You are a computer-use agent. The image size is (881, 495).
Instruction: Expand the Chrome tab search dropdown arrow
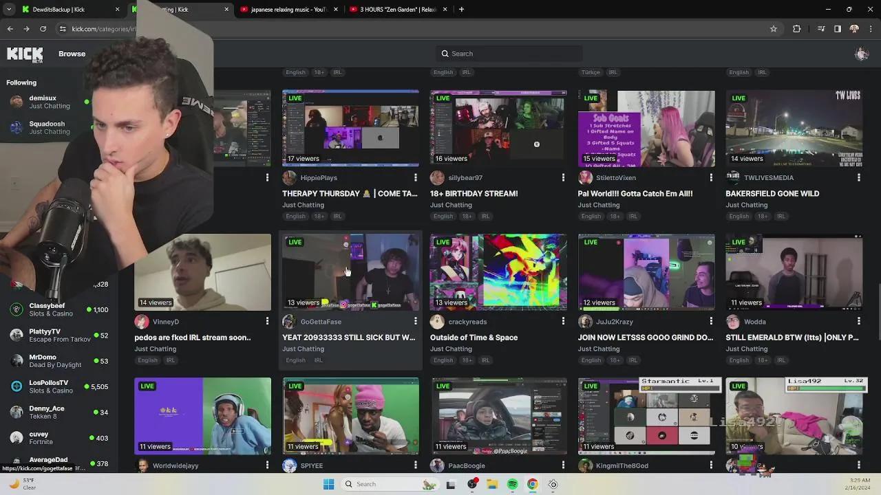click(x=10, y=10)
